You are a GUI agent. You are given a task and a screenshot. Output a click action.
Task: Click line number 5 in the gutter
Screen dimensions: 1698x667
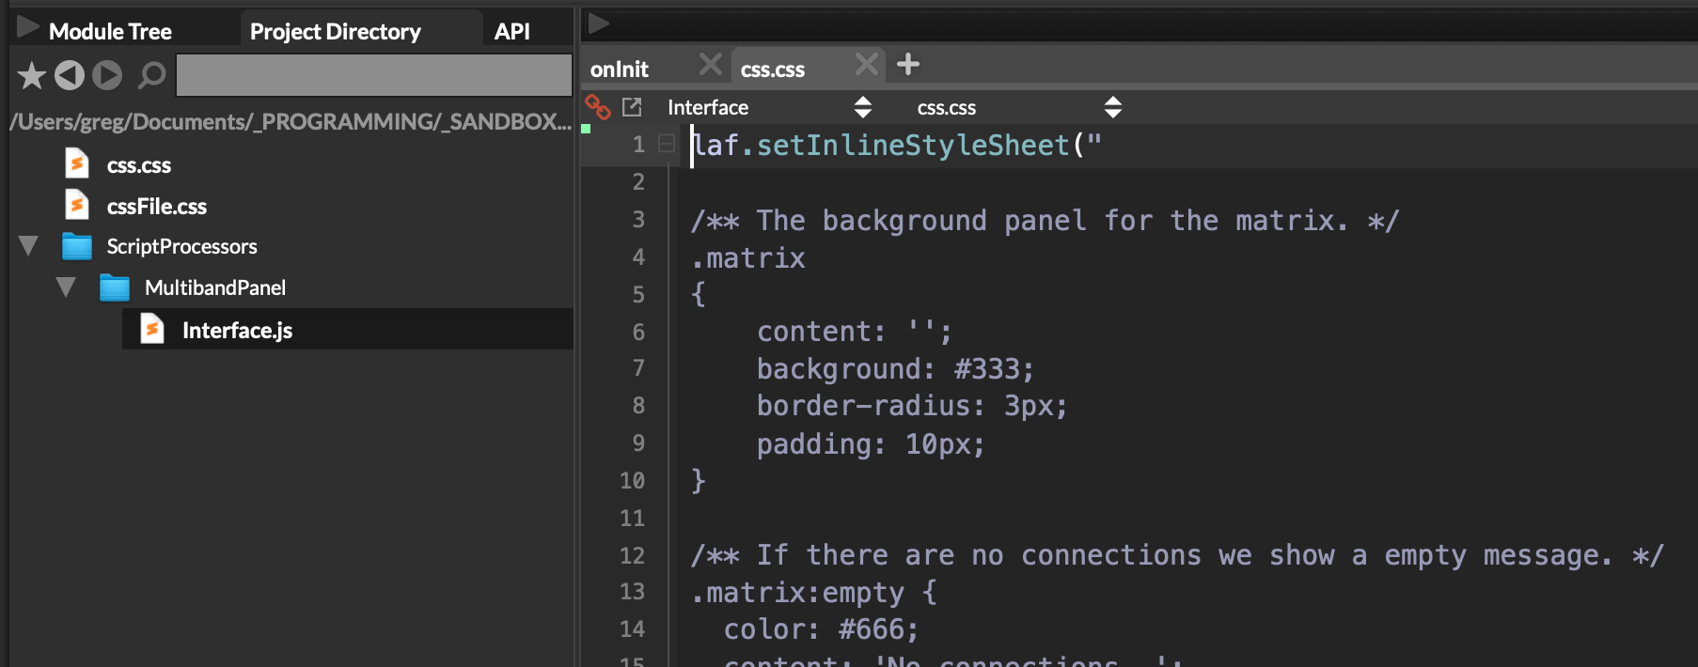tap(638, 294)
